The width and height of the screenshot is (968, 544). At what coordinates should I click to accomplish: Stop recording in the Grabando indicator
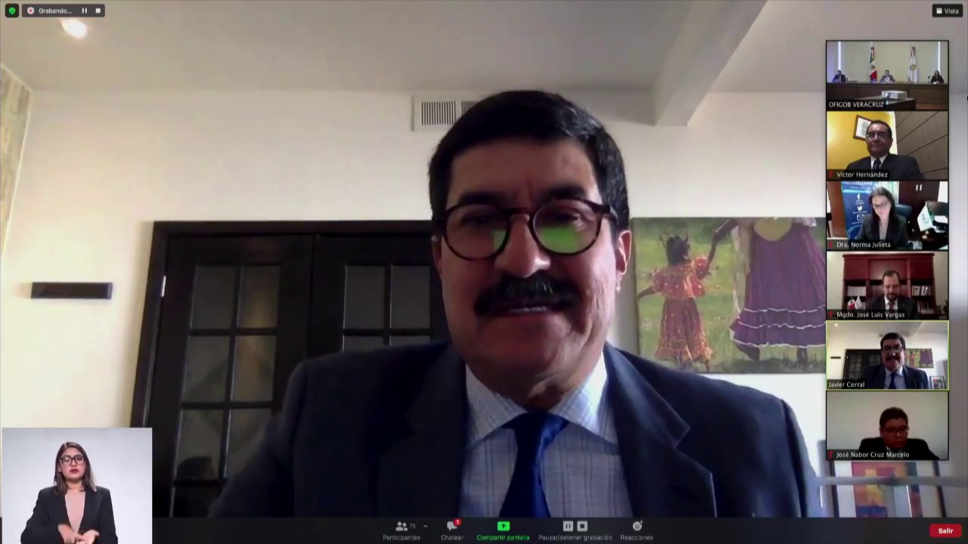98,11
